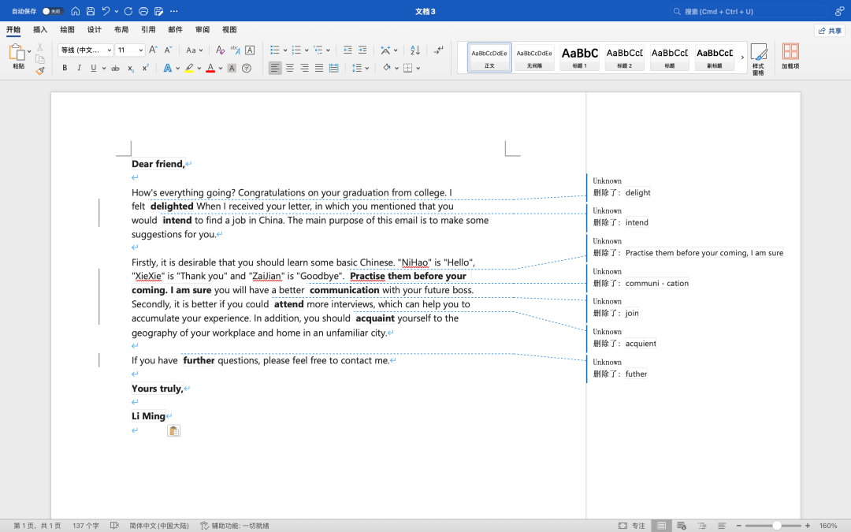The image size is (851, 532).
Task: Switch to the 插入 tab
Action: 40,30
